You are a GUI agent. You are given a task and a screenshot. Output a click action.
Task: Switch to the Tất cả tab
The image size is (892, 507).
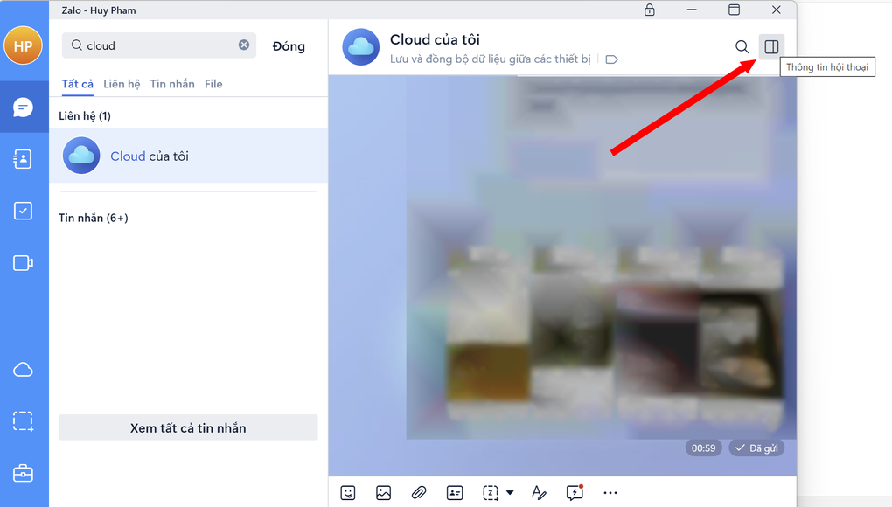click(77, 84)
